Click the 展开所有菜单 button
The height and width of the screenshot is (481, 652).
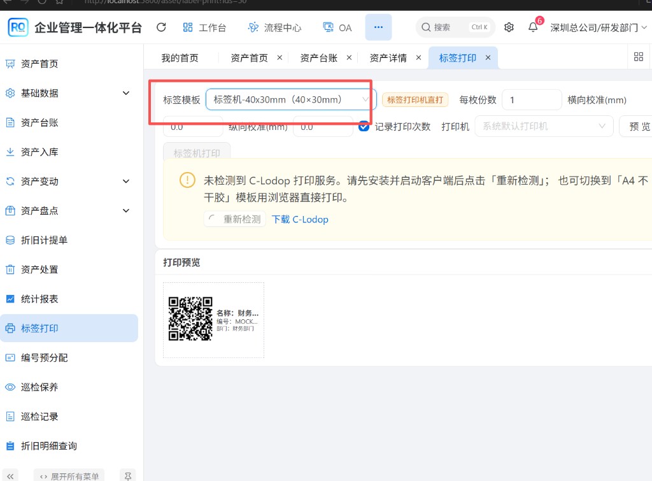tap(69, 477)
